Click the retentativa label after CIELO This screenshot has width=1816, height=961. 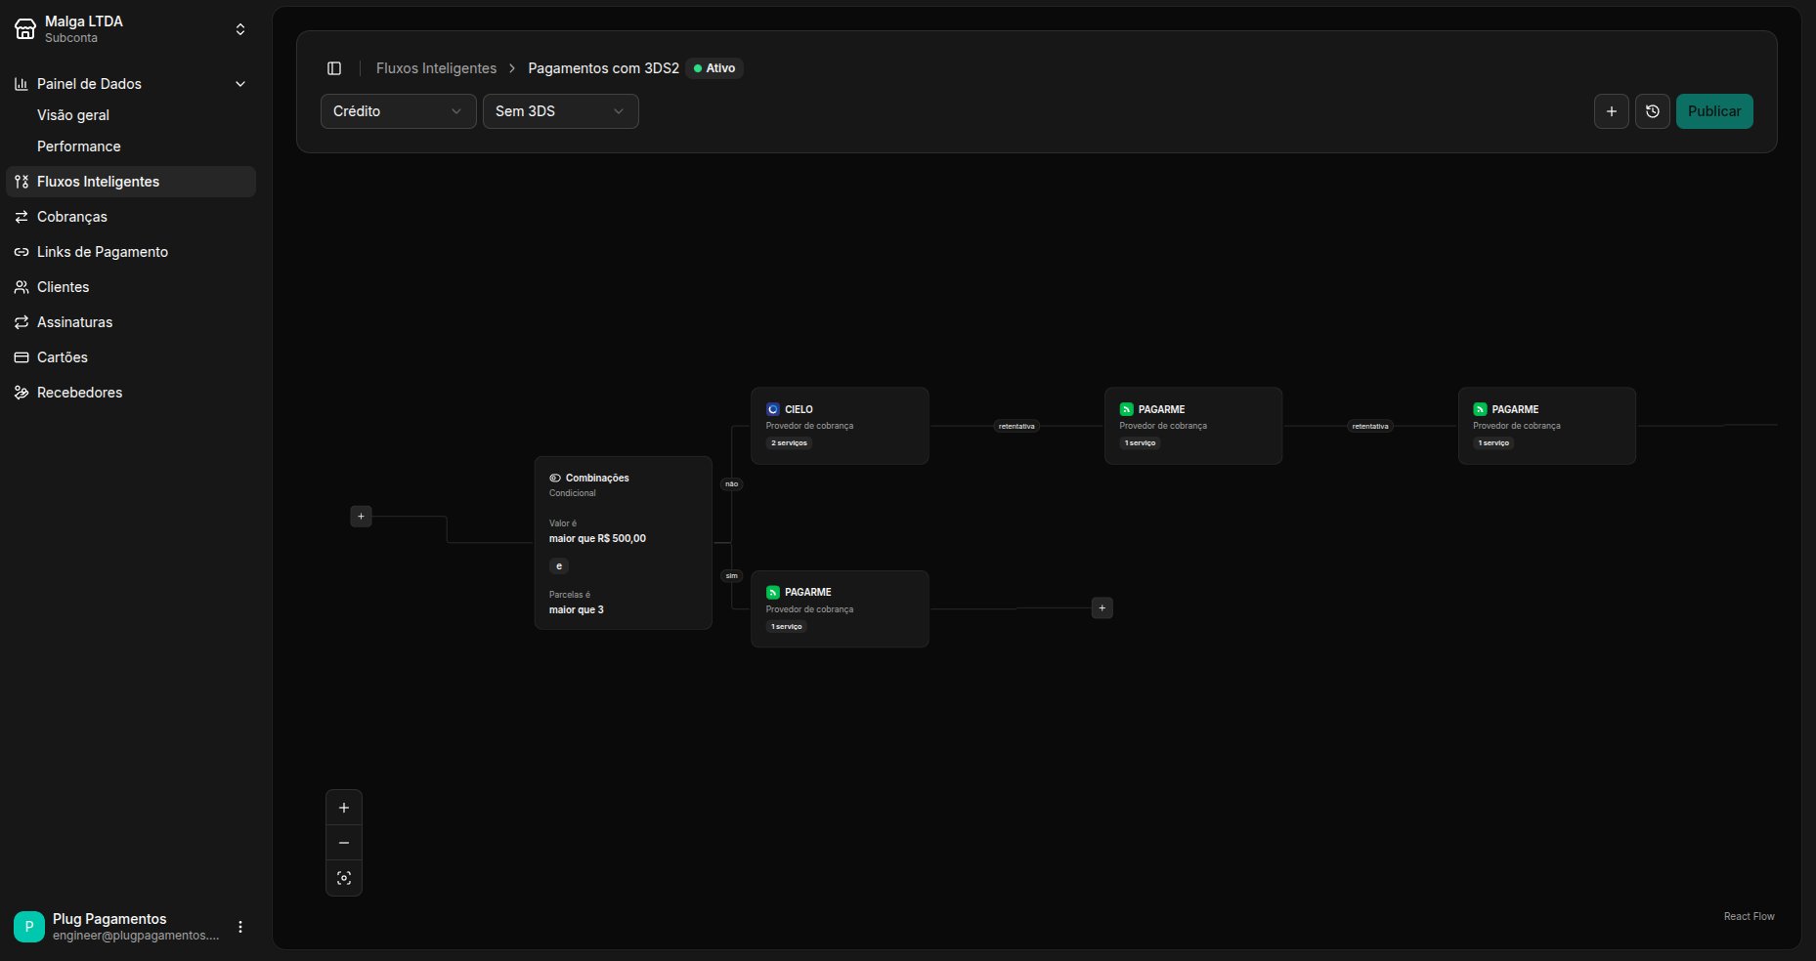click(x=1016, y=426)
